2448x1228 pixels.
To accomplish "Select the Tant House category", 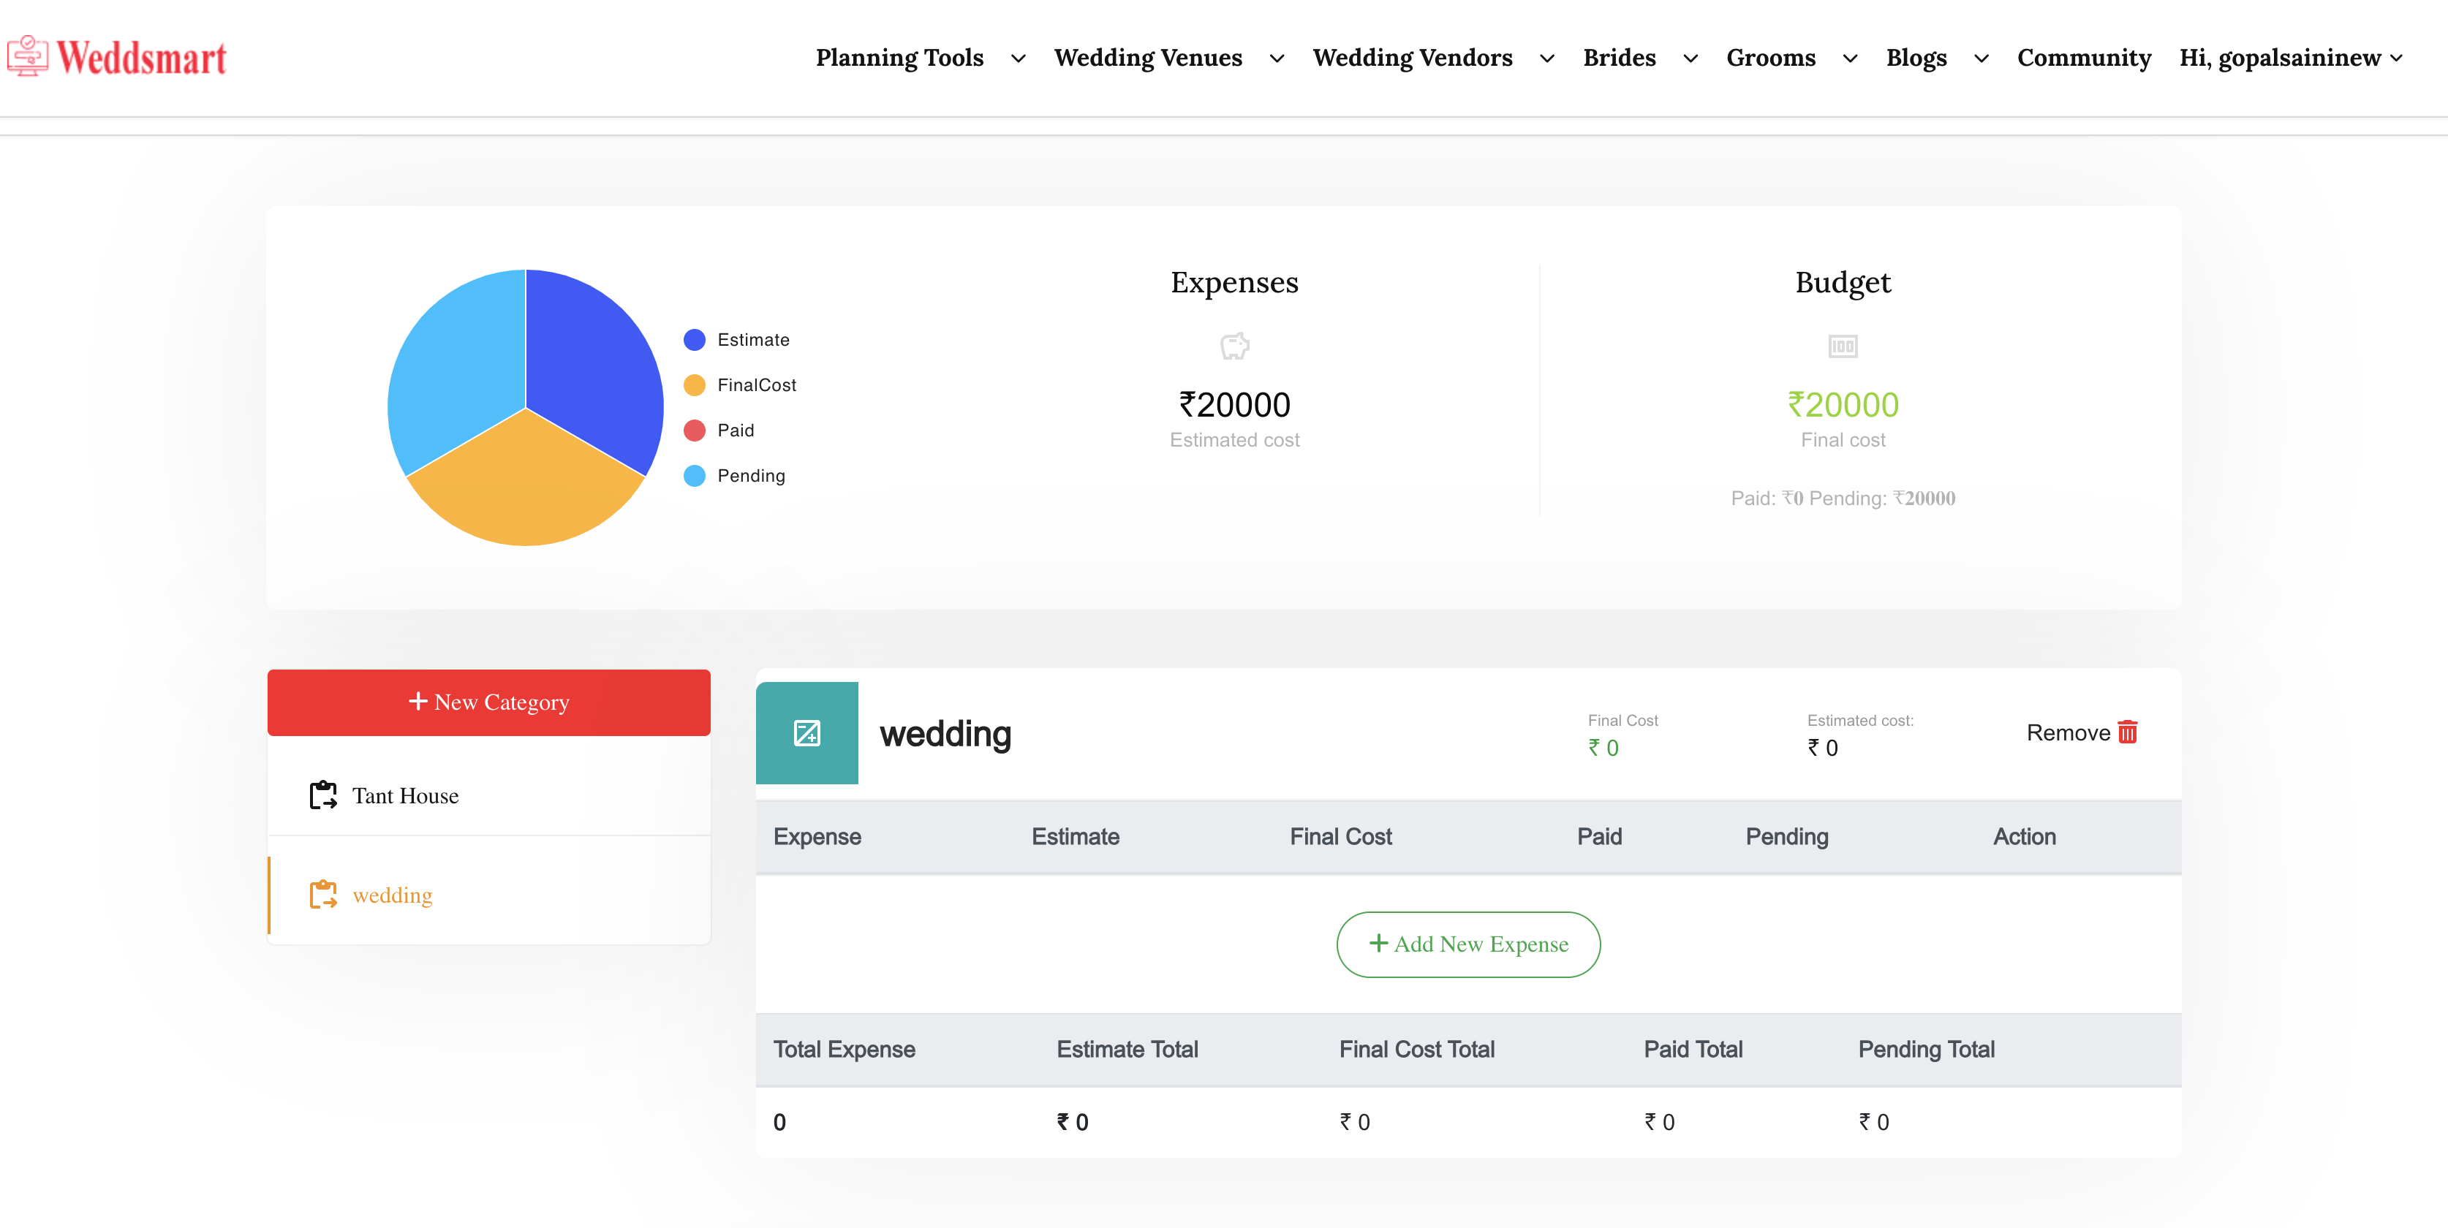I will pos(405,796).
